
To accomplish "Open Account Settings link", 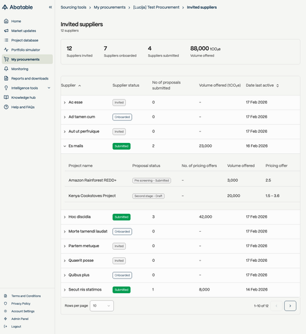I will (x=23, y=311).
